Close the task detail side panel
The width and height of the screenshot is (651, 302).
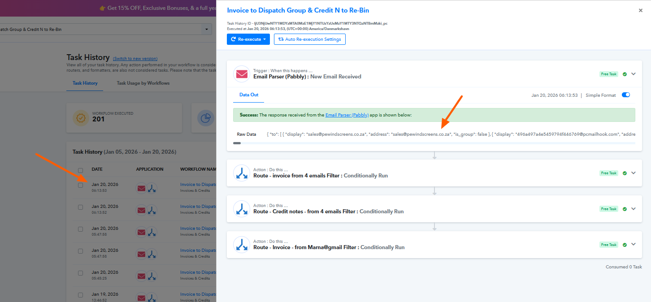pos(641,10)
